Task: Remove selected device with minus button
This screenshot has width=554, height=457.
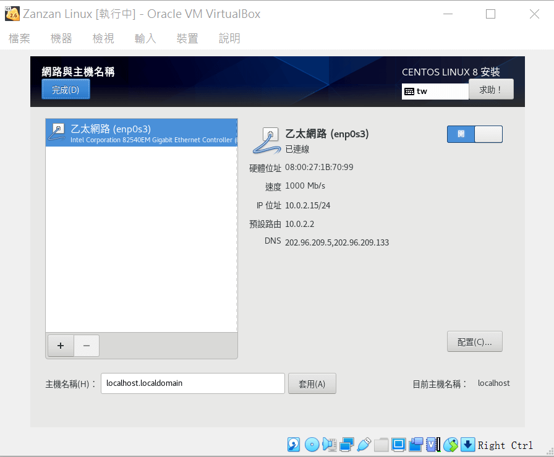Action: click(87, 346)
